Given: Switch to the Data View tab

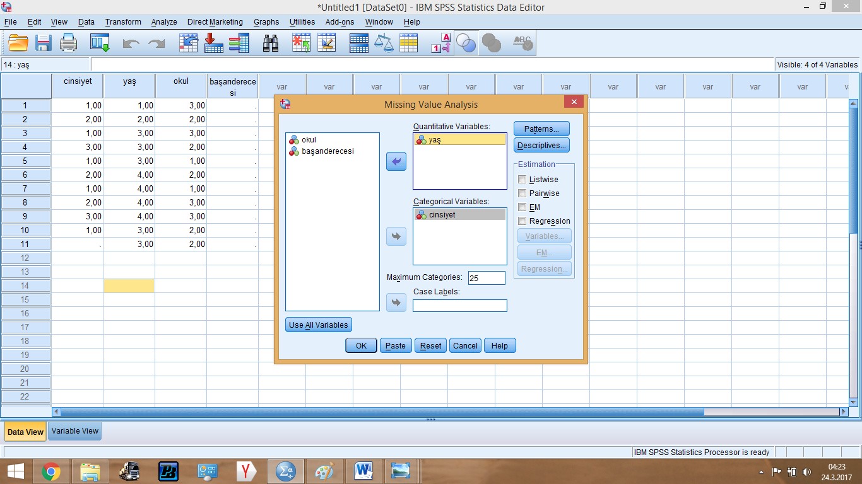Looking at the screenshot, I should (x=25, y=432).
